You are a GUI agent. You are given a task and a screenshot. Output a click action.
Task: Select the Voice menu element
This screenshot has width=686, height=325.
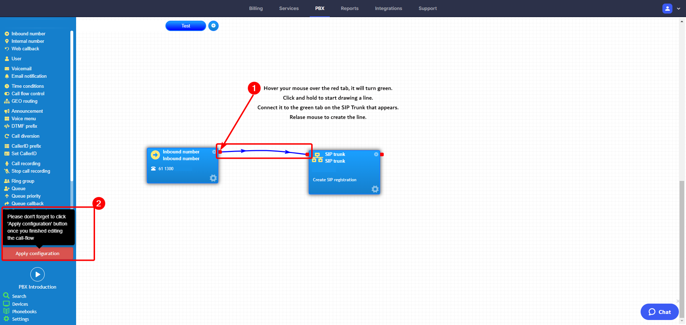click(x=24, y=118)
